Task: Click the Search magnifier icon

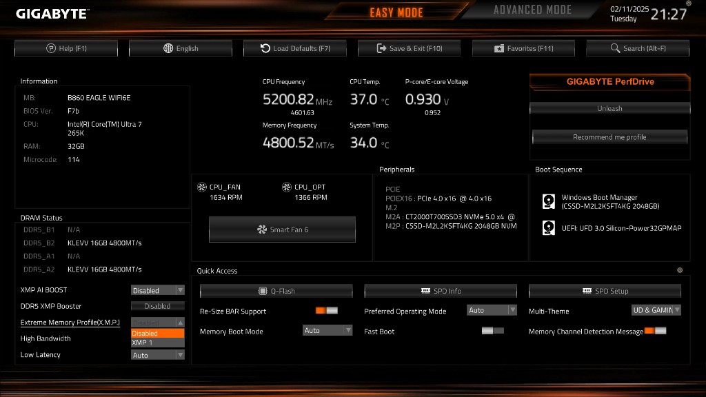Action: (x=615, y=48)
